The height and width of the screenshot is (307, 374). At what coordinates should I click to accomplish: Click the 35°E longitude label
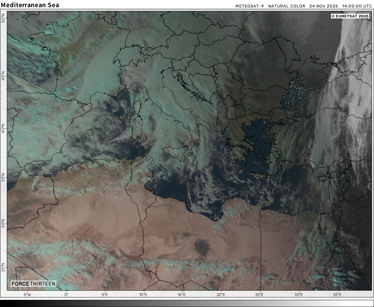[337, 295]
